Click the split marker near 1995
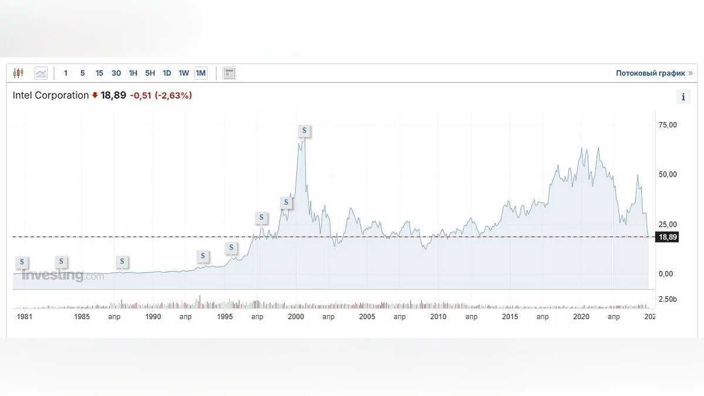The image size is (704, 396). point(232,248)
